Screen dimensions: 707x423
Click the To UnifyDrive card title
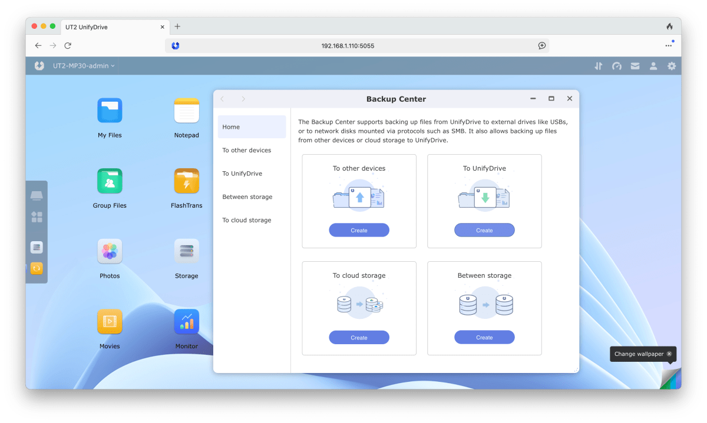pyautogui.click(x=484, y=168)
